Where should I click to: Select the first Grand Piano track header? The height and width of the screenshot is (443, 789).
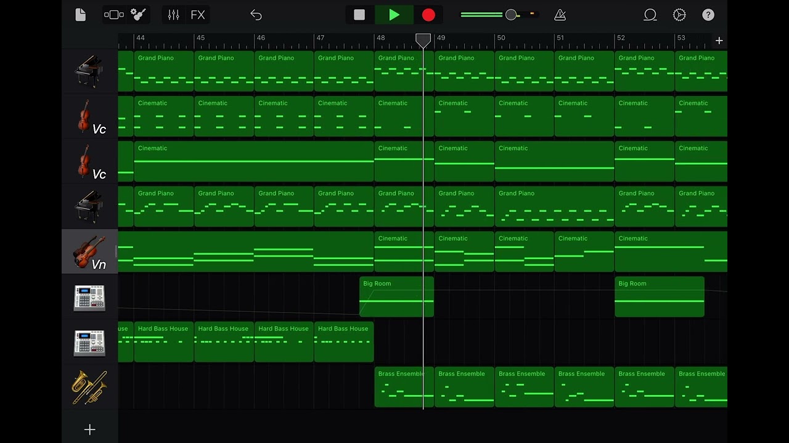[x=89, y=71]
